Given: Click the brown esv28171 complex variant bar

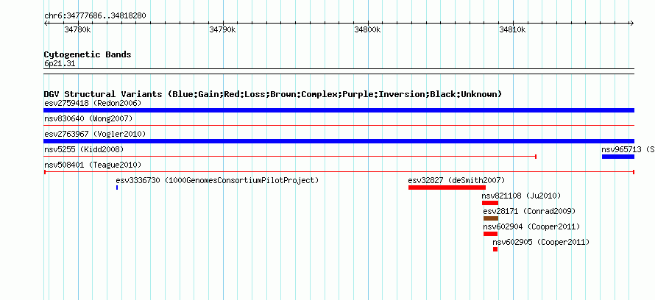Looking at the screenshot, I should click(x=491, y=218).
